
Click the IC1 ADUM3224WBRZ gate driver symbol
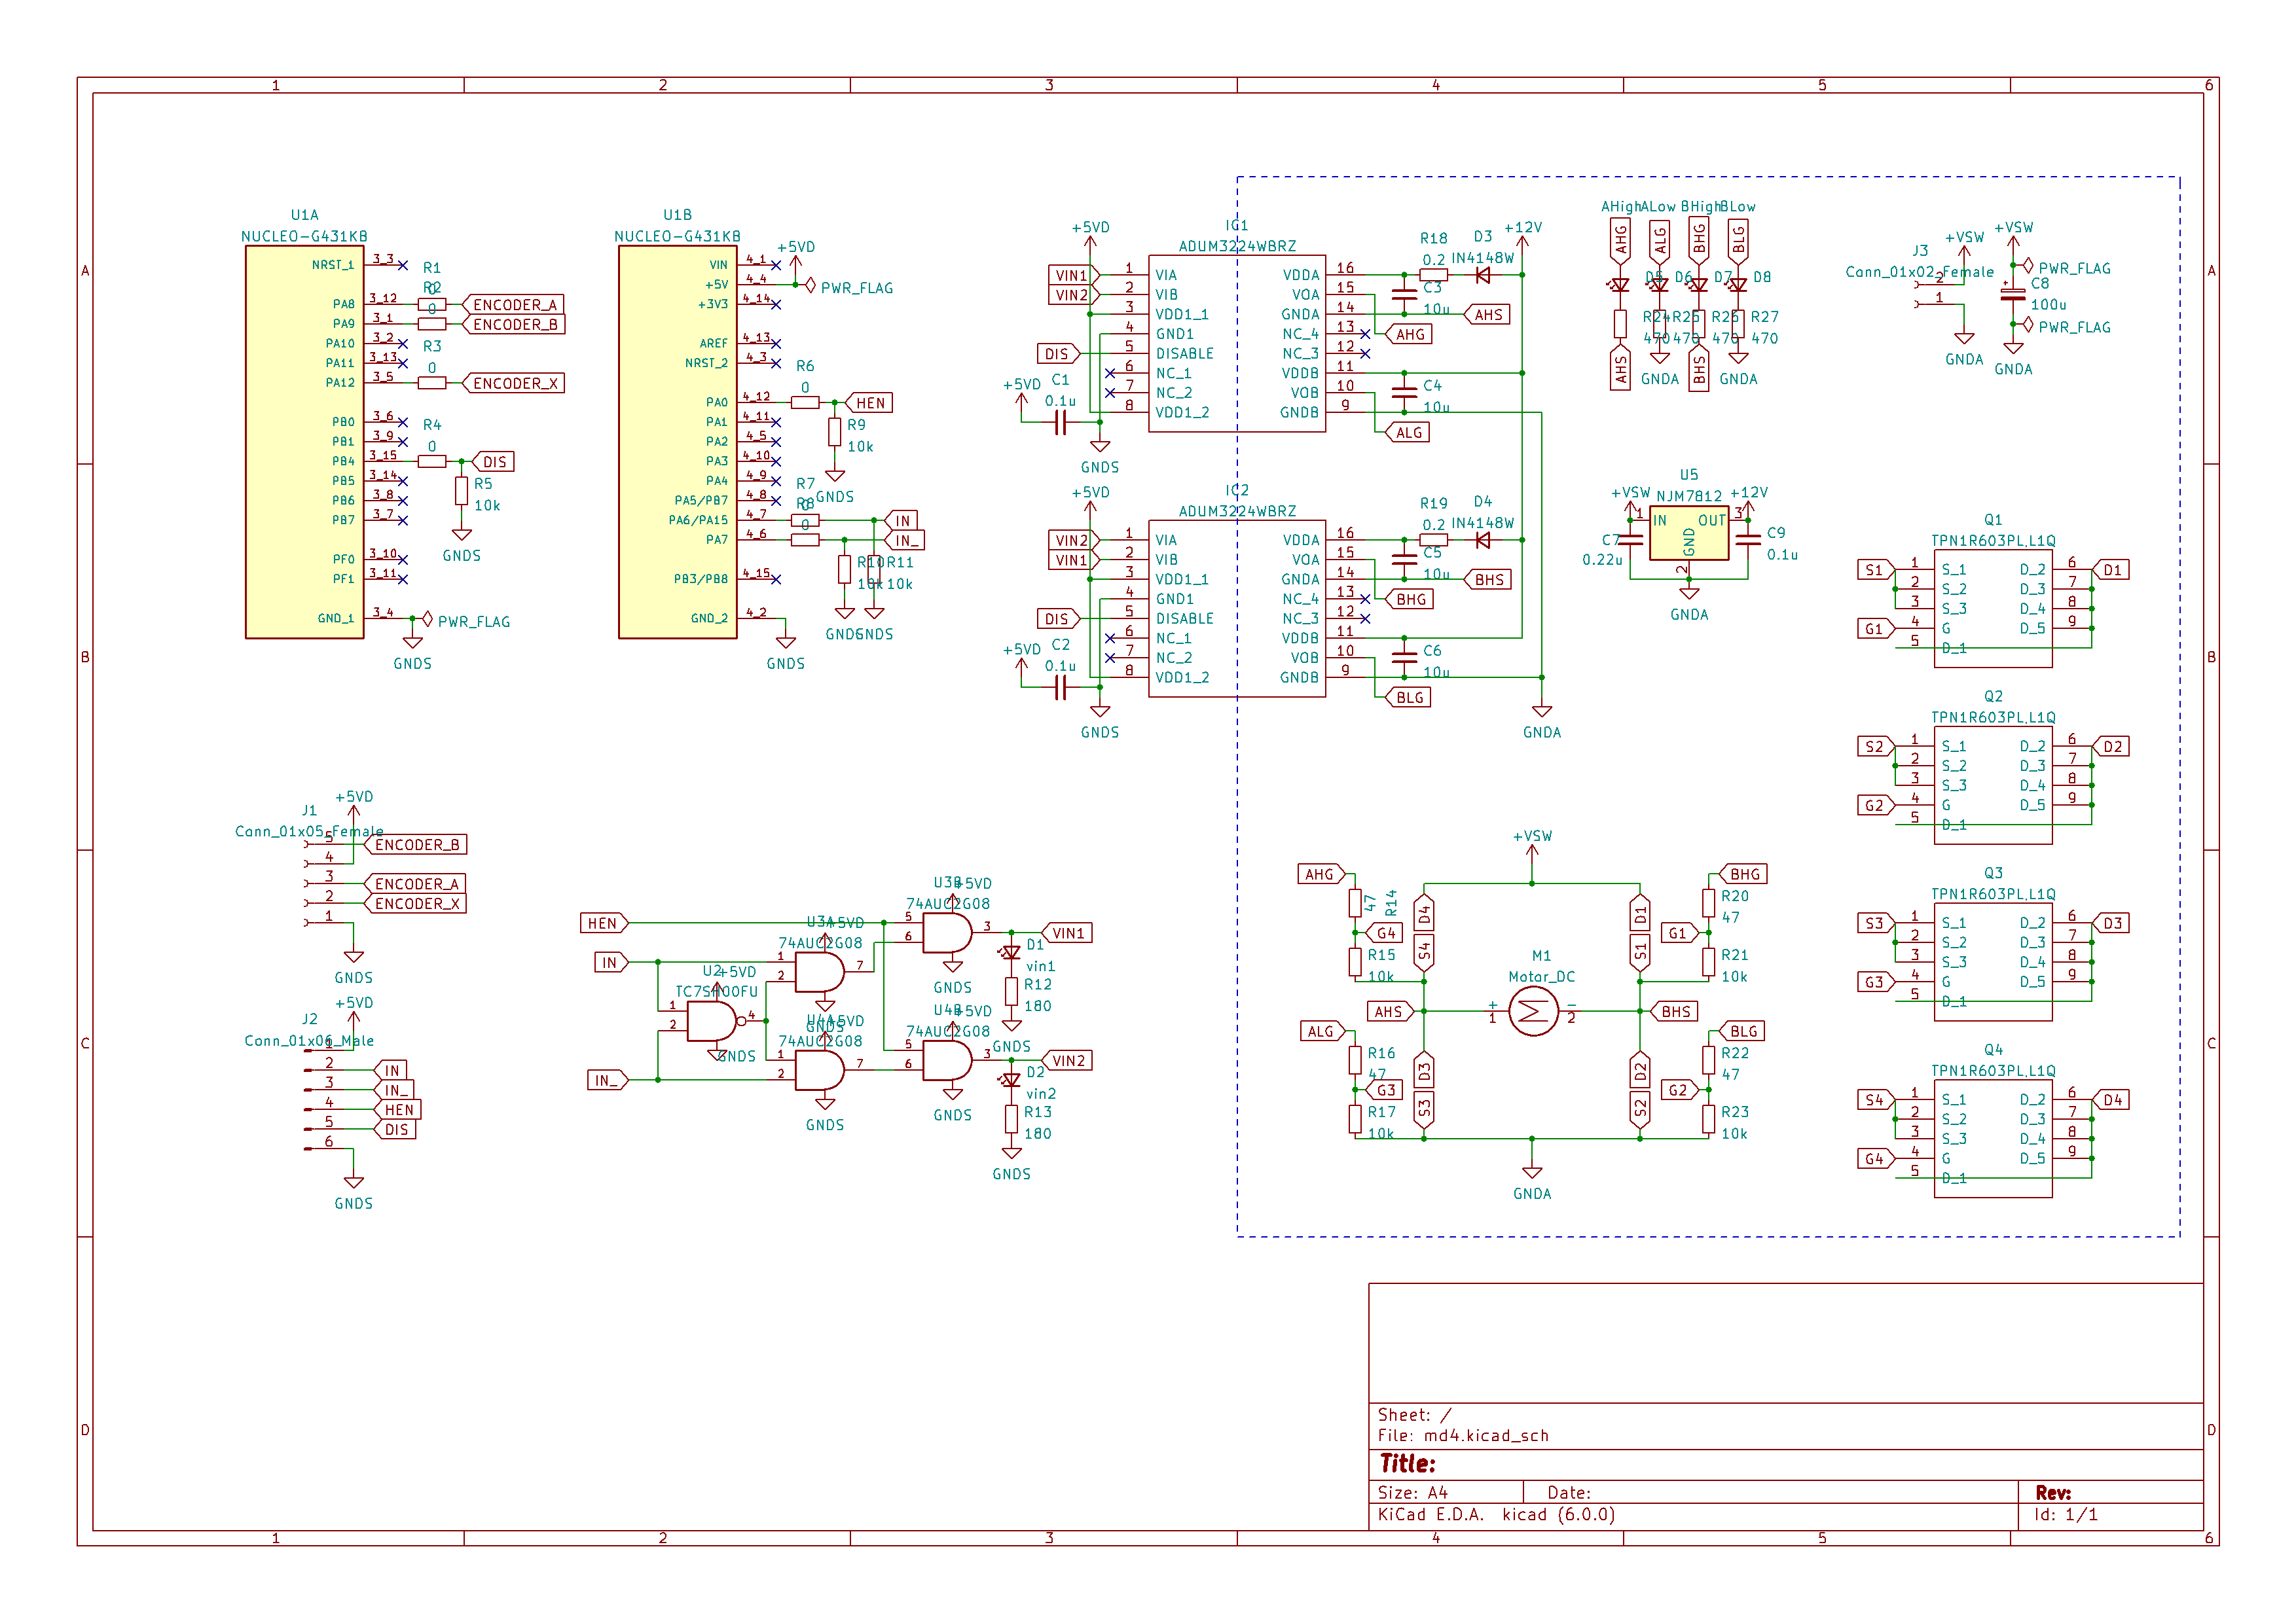(1237, 343)
